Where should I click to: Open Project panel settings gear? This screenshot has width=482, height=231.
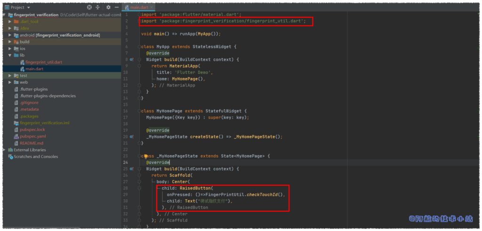[108, 8]
